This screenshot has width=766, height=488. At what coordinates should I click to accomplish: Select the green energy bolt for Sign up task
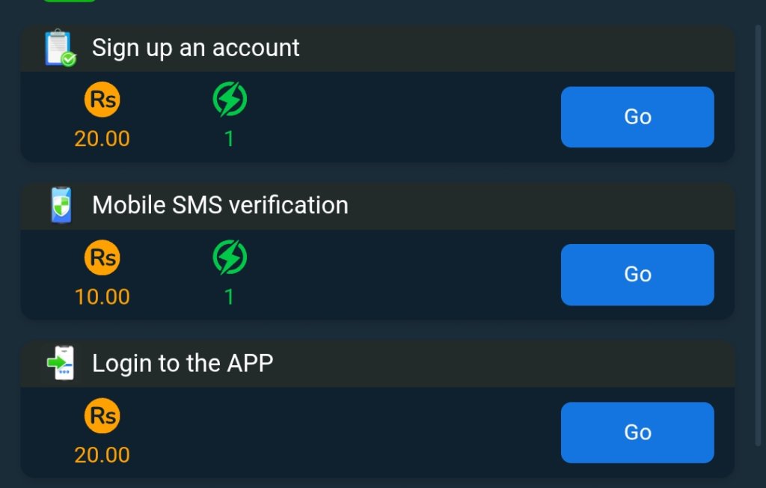click(x=229, y=99)
